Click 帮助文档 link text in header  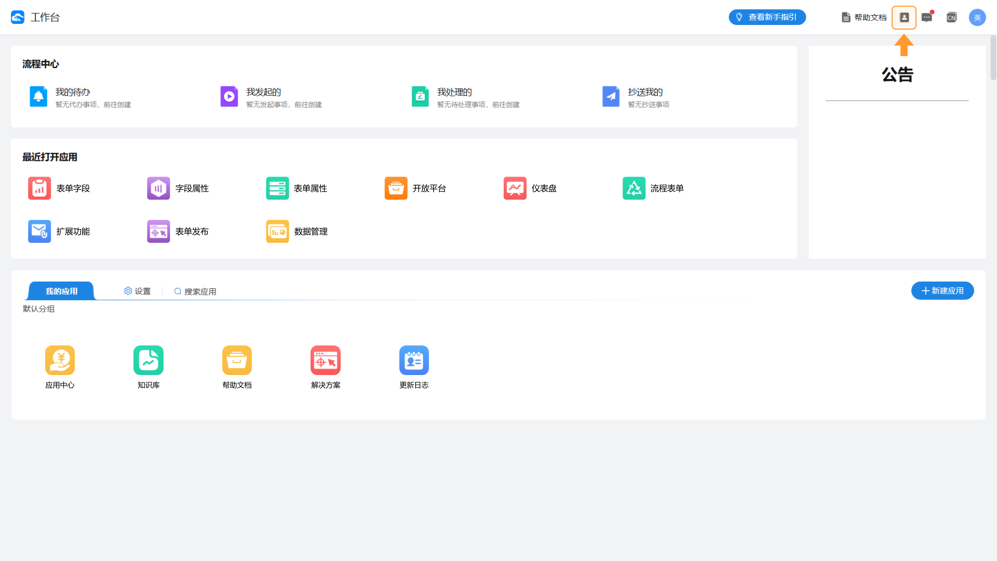click(871, 17)
